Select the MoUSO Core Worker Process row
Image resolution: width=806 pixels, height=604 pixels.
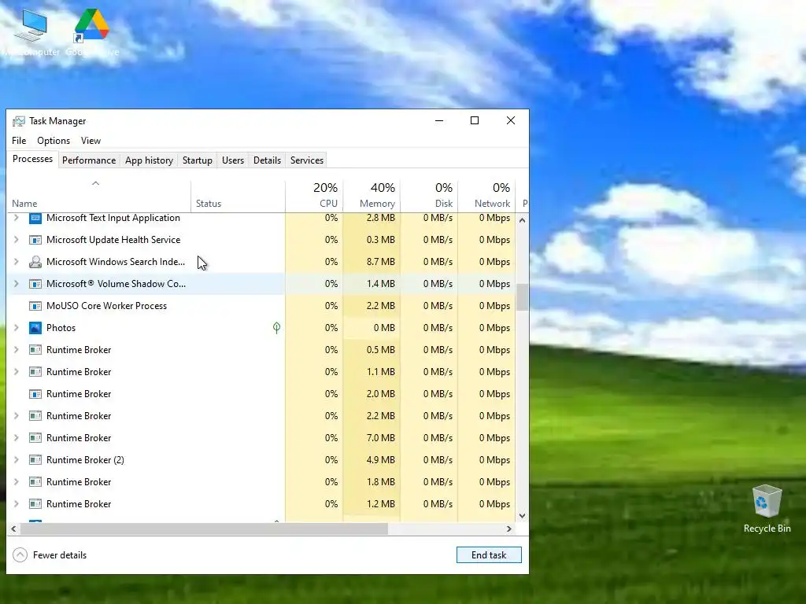point(261,306)
